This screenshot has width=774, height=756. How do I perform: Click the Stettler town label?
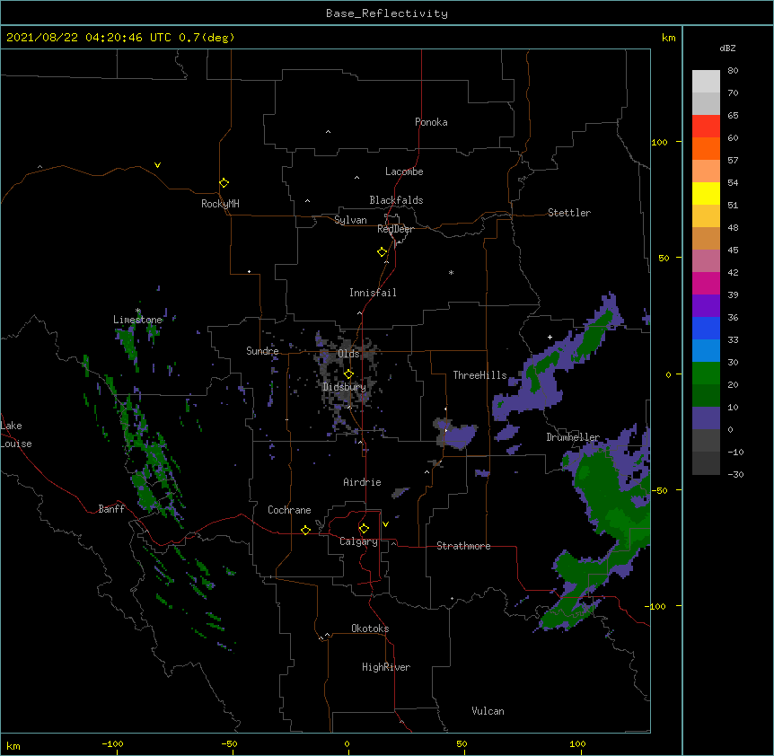tap(569, 213)
